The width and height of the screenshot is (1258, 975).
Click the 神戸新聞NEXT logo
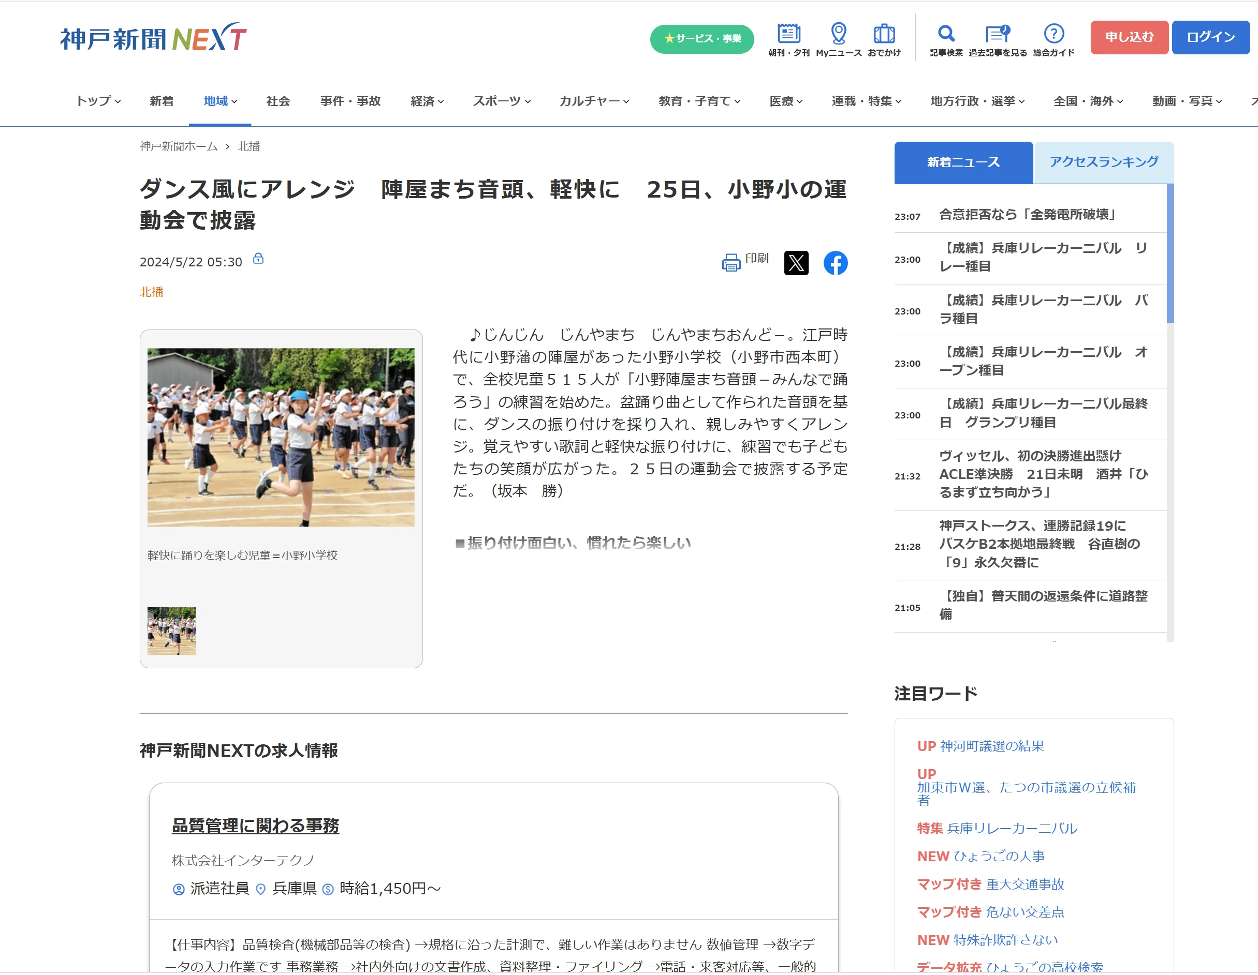coord(153,38)
